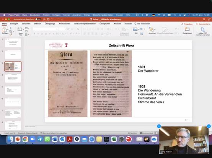Click Adobe PDF erstellen und teilen
Image resolution: width=212 pixels, height=158 pixels.
pos(203,30)
